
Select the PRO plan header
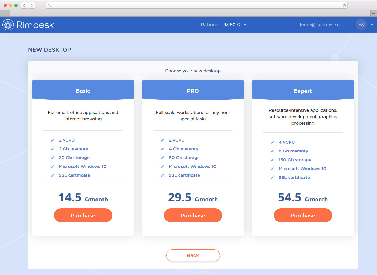click(193, 91)
